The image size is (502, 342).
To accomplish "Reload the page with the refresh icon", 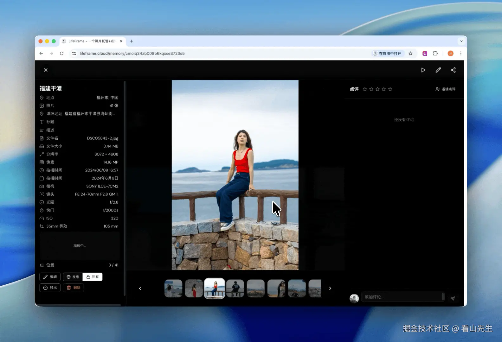I will pos(62,54).
